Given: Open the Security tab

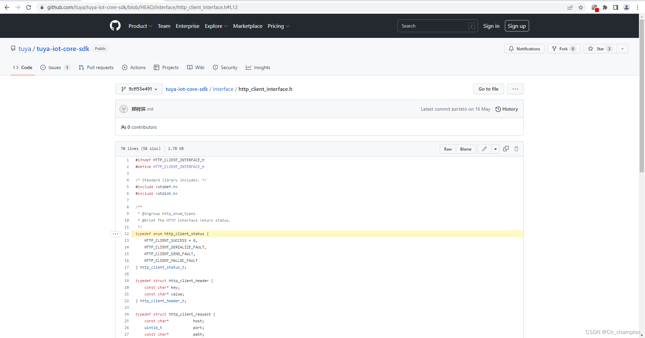Looking at the screenshot, I should tap(225, 67).
